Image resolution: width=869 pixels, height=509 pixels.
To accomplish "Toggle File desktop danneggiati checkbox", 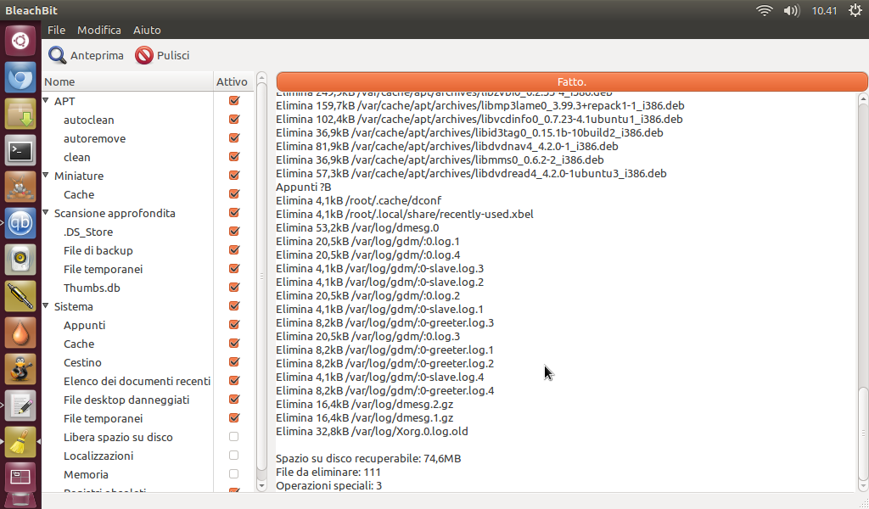I will point(234,400).
